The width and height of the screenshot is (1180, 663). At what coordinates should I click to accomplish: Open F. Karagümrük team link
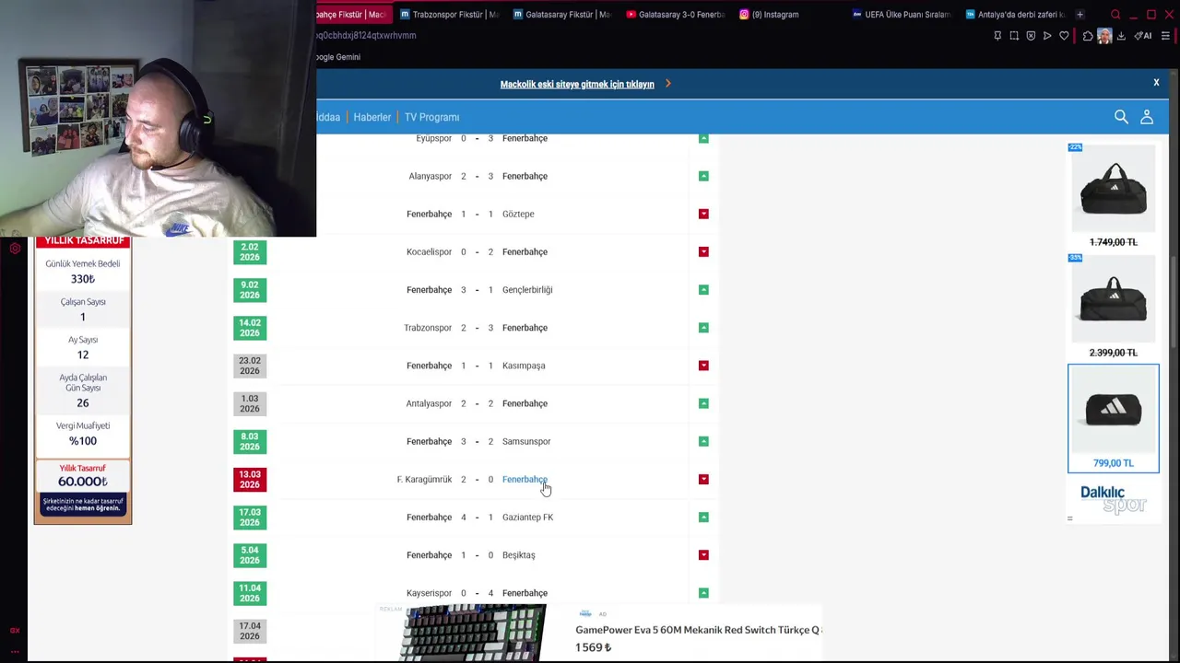click(x=424, y=479)
